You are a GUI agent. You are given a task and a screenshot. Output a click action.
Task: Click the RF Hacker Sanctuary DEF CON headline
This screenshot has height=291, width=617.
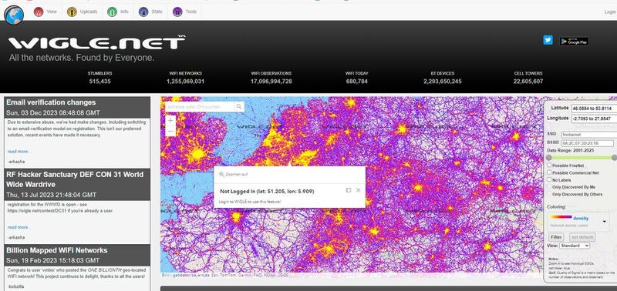[75, 179]
